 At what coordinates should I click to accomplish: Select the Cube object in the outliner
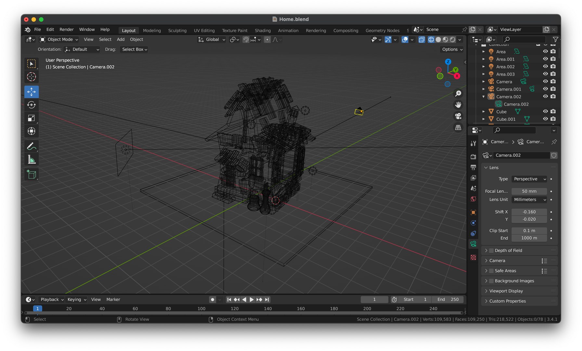click(501, 111)
